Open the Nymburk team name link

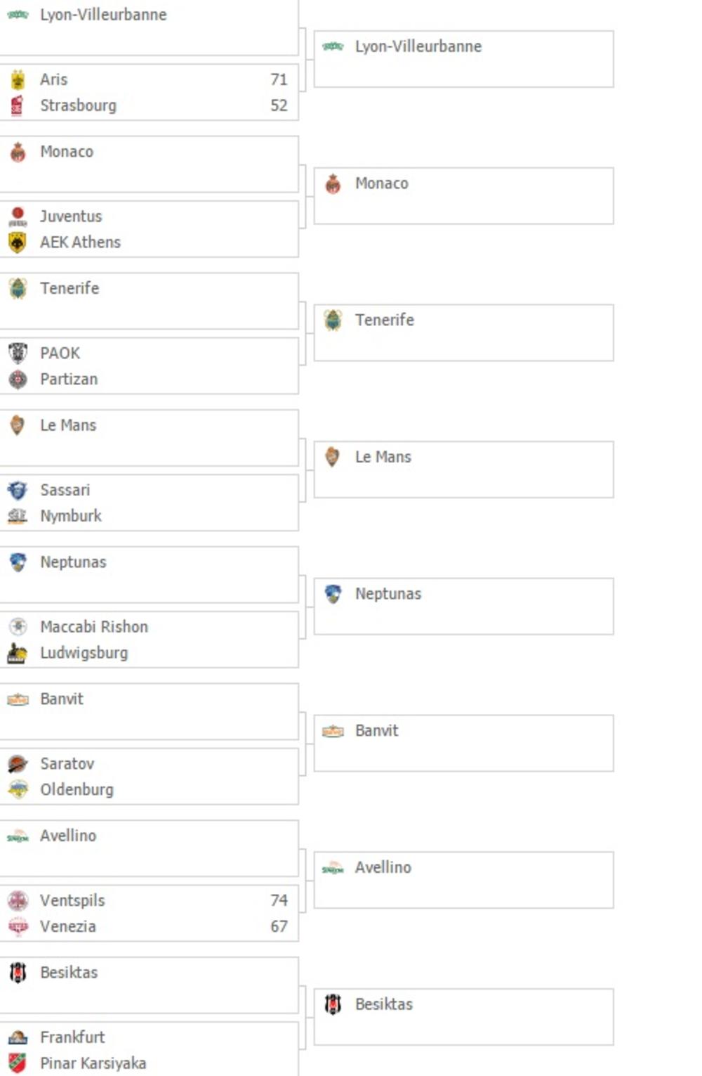(x=71, y=516)
